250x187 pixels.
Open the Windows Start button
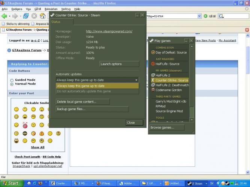point(10,183)
